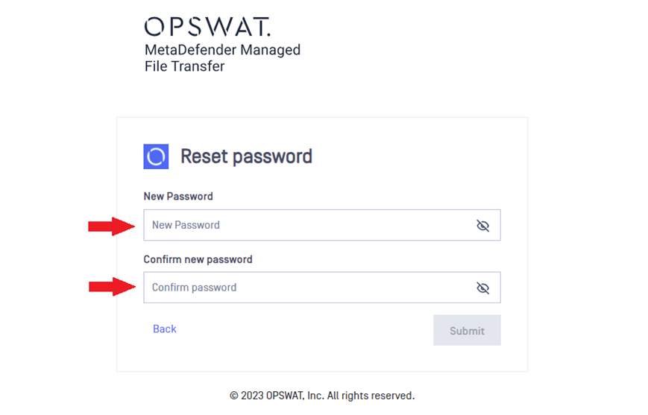The height and width of the screenshot is (415, 648).
Task: Go back using the Back link
Action: (165, 329)
